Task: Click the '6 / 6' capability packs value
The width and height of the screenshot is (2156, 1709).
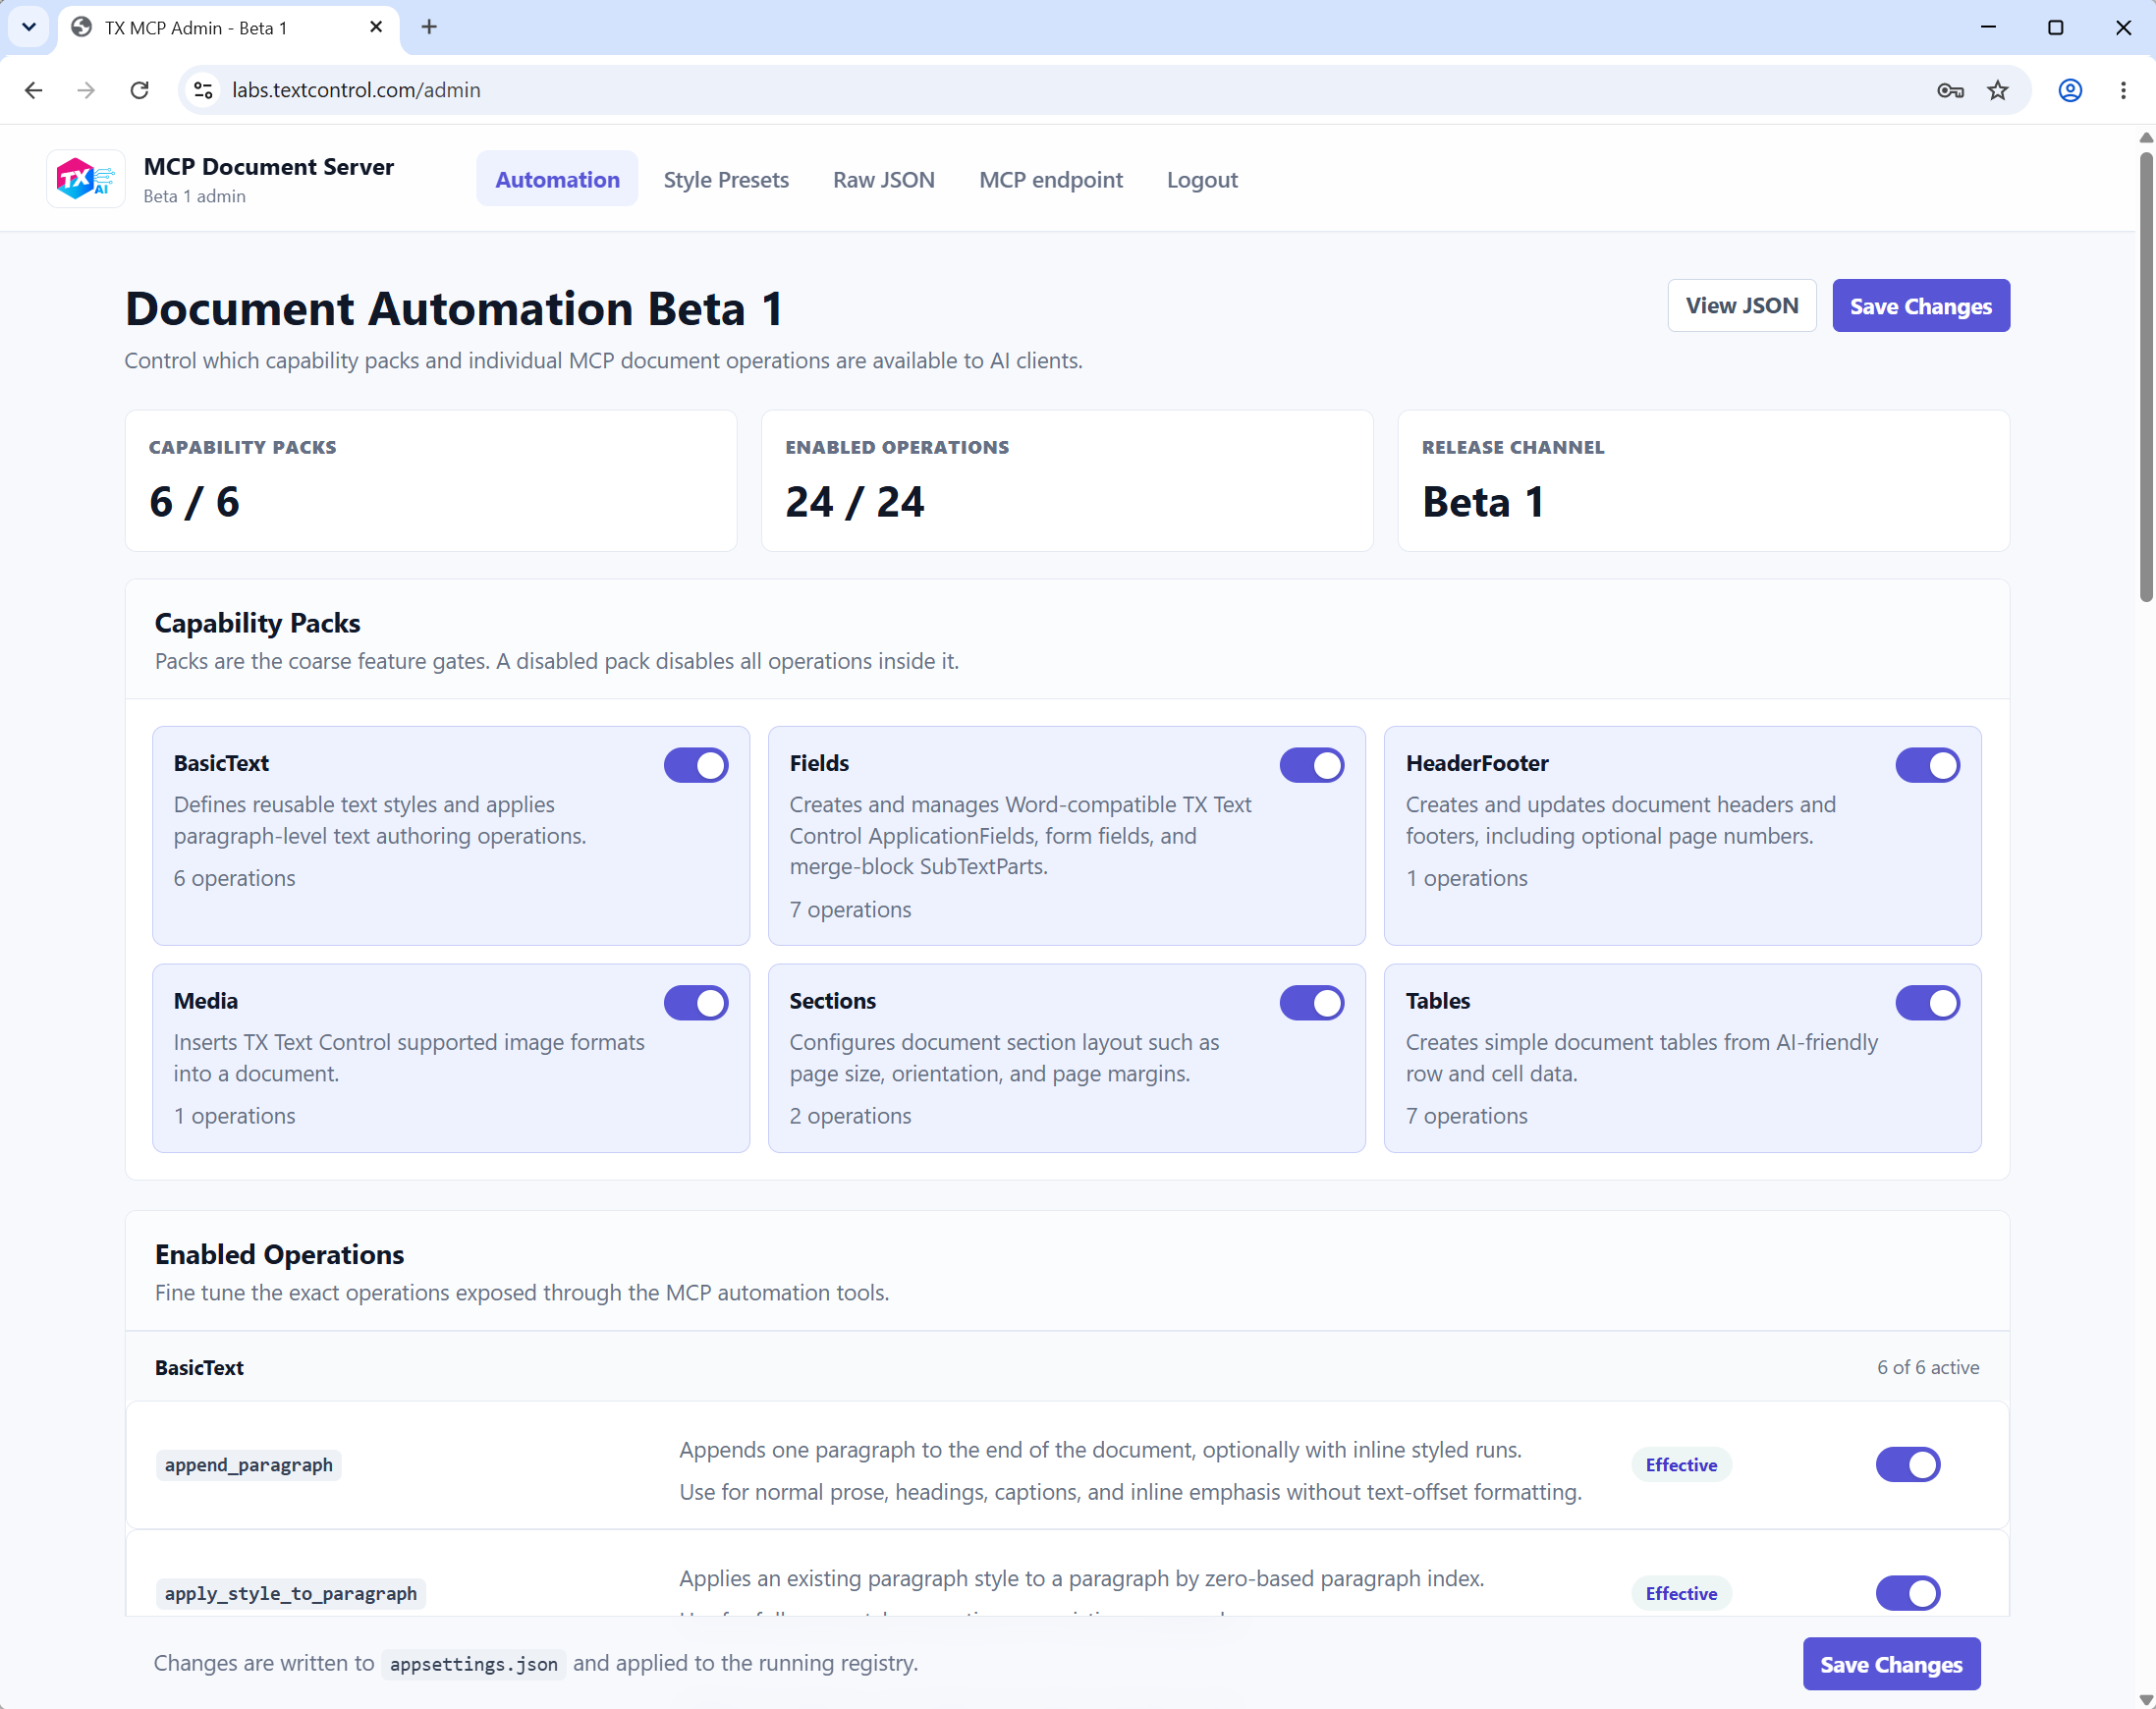Action: pyautogui.click(x=194, y=502)
